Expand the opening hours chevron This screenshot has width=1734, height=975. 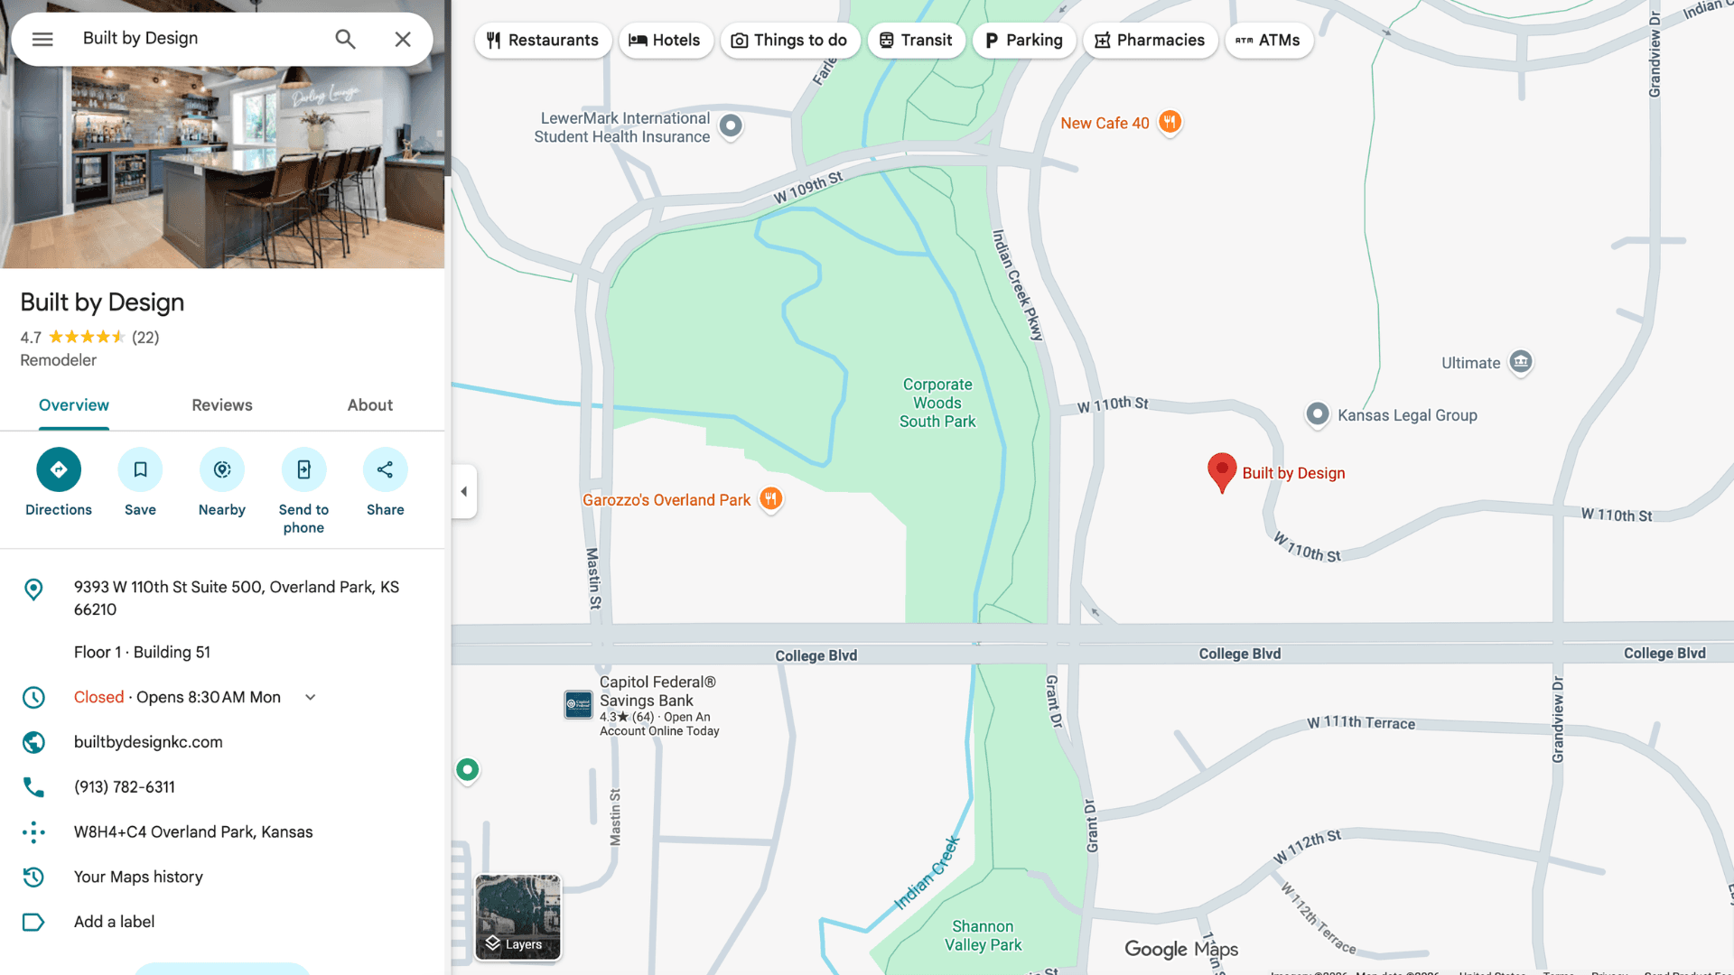pos(310,697)
